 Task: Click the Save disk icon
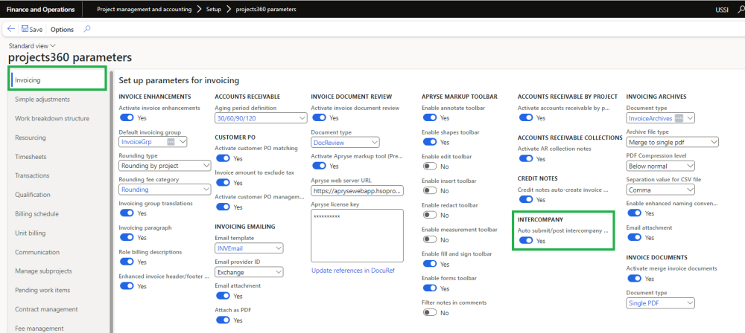25,29
